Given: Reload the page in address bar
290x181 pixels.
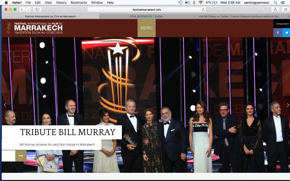Looking at the screenshot, I should (x=203, y=9).
